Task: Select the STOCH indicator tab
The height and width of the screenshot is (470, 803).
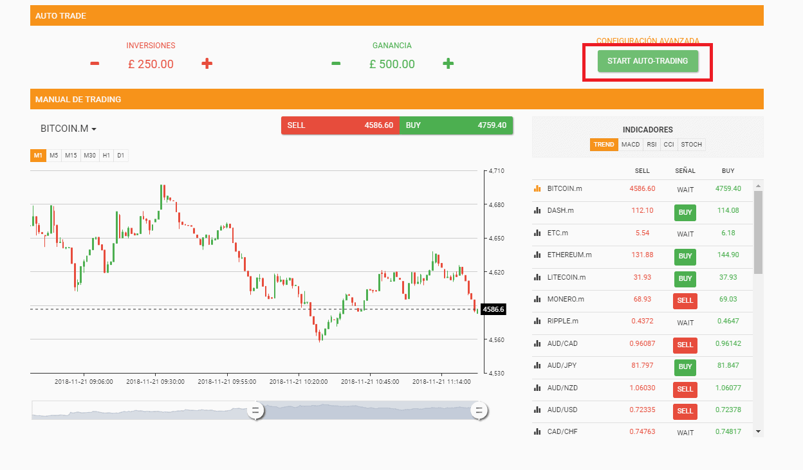Action: click(x=692, y=145)
